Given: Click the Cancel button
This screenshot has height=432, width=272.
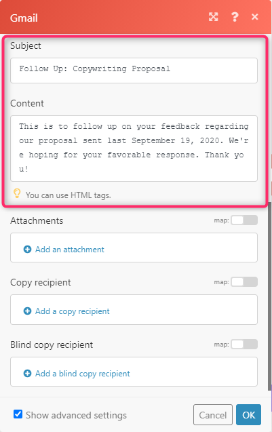Looking at the screenshot, I should (213, 414).
